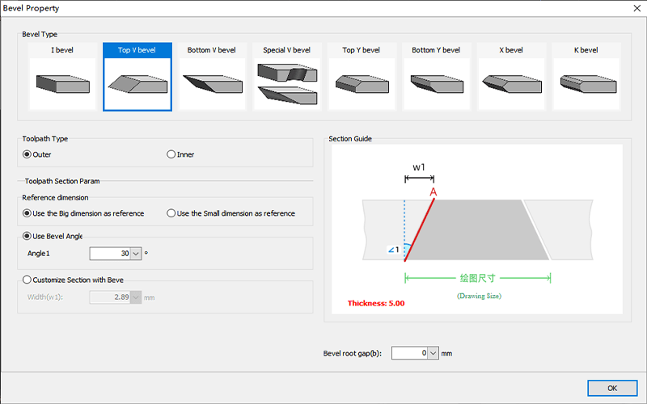647x404 pixels.
Task: Expand the Bevel root gap dropdown
Action: click(433, 353)
